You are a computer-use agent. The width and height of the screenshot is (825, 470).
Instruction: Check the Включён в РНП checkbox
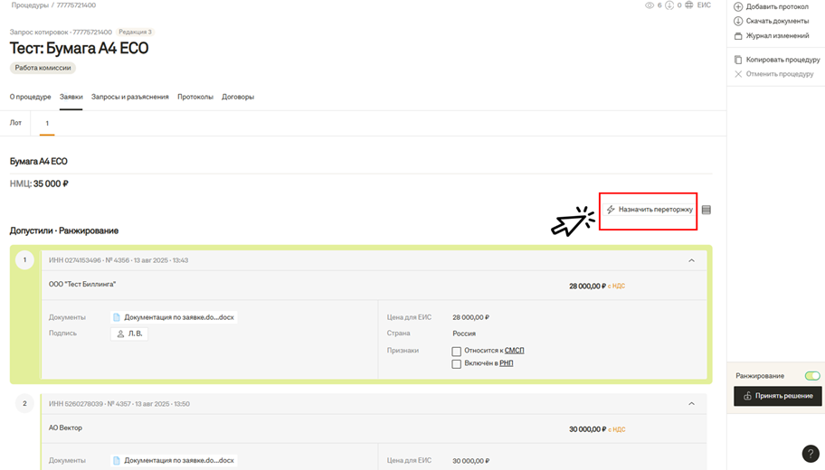pos(457,363)
